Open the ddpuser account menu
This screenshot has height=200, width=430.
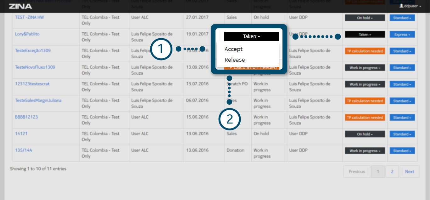(410, 6)
